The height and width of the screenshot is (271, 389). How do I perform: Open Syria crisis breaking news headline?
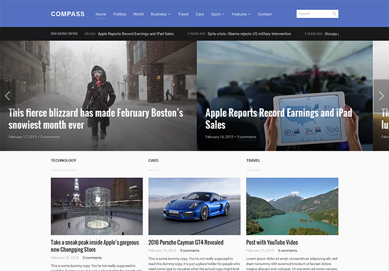[249, 34]
